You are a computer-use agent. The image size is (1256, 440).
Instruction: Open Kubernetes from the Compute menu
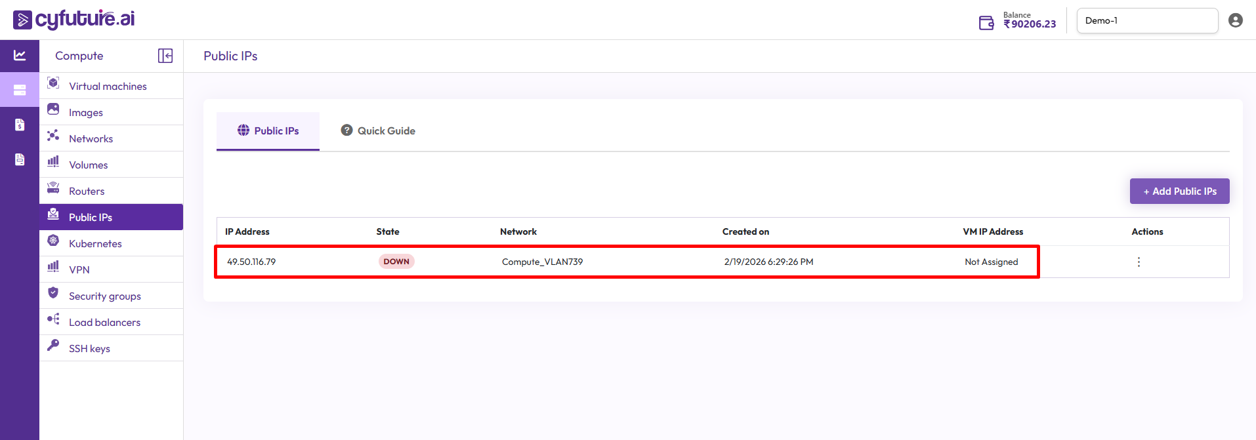click(95, 243)
